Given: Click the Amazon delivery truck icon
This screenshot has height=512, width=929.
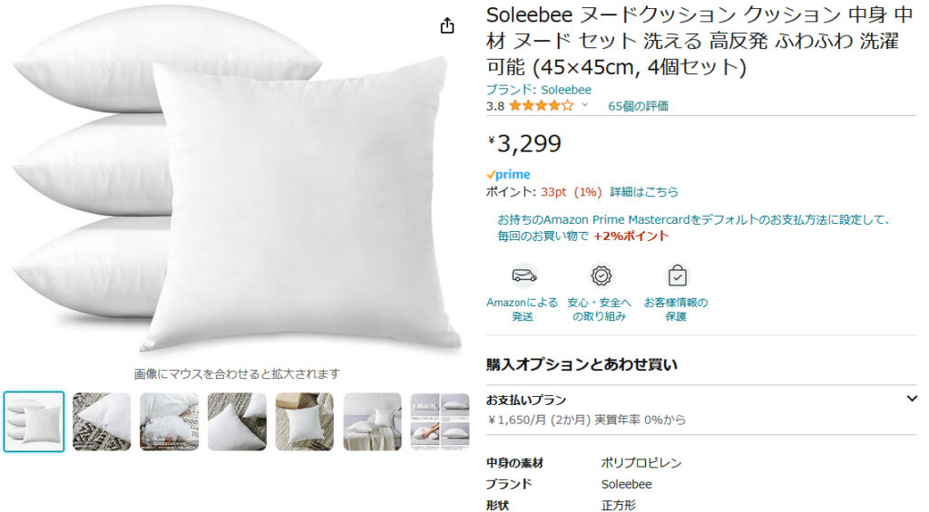Looking at the screenshot, I should pos(524,275).
